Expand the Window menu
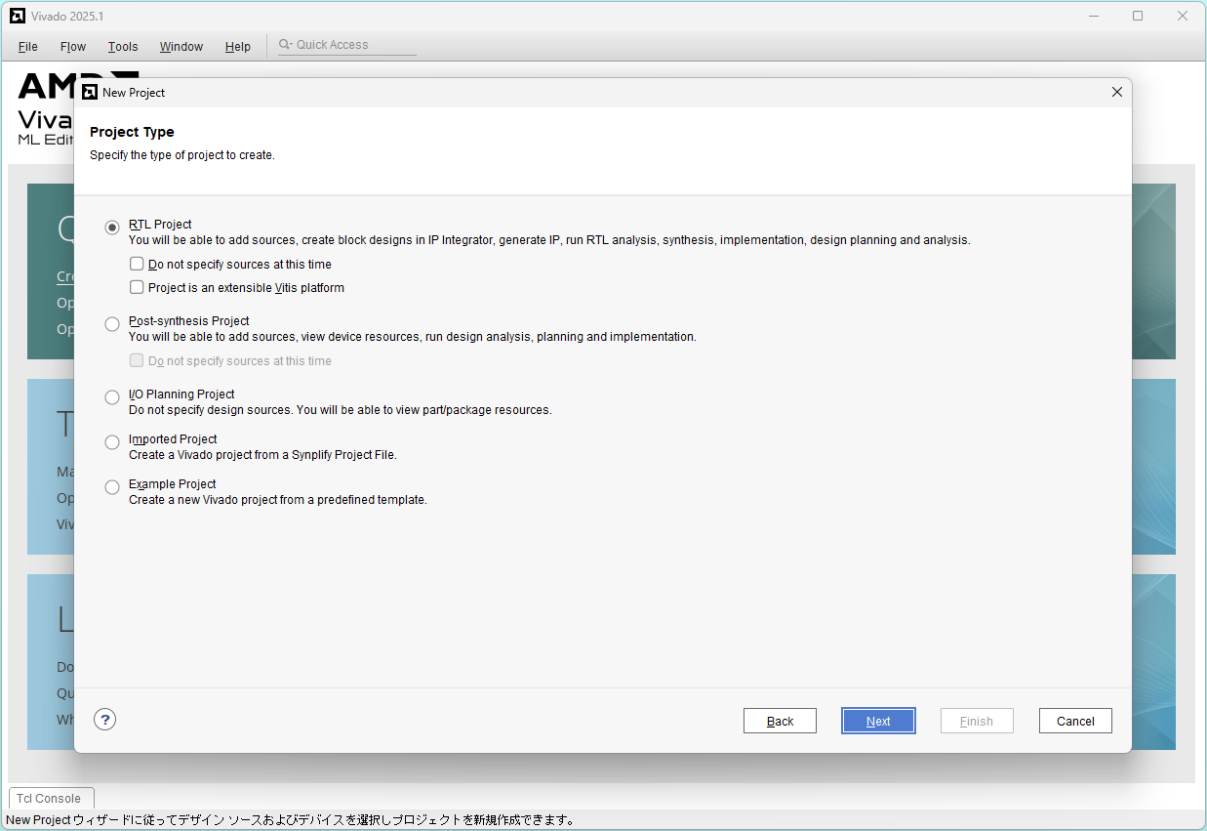 [181, 47]
